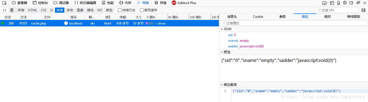This screenshot has height=102, width=368.
Task: Click the 过滤 URL filter field
Action: pos(337,10)
